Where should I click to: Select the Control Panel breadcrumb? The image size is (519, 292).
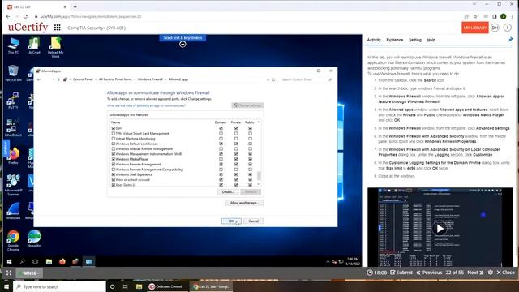pyautogui.click(x=83, y=79)
